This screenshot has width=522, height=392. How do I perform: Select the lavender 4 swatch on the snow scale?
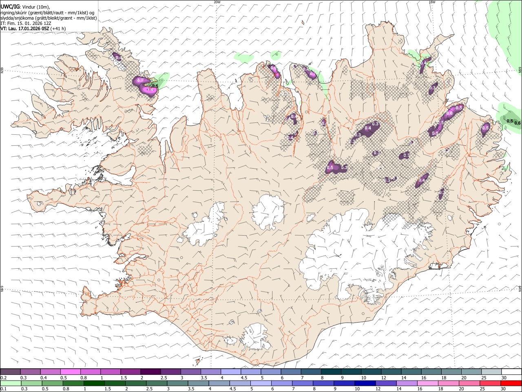pyautogui.click(x=230, y=372)
